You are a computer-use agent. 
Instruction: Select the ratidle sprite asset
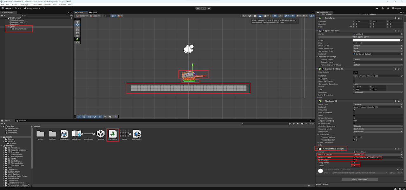pyautogui.click(x=125, y=135)
